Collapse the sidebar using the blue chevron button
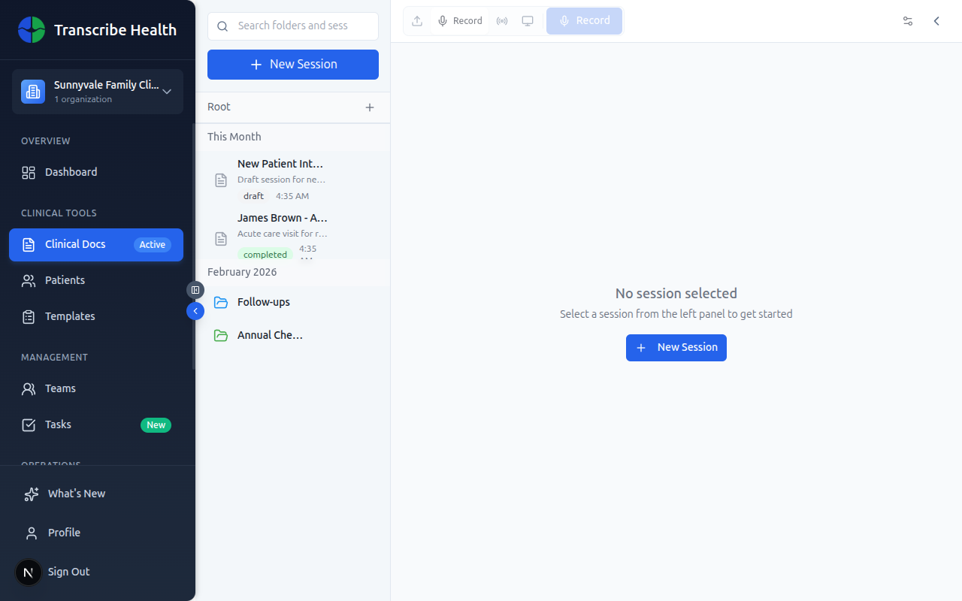 click(x=195, y=311)
